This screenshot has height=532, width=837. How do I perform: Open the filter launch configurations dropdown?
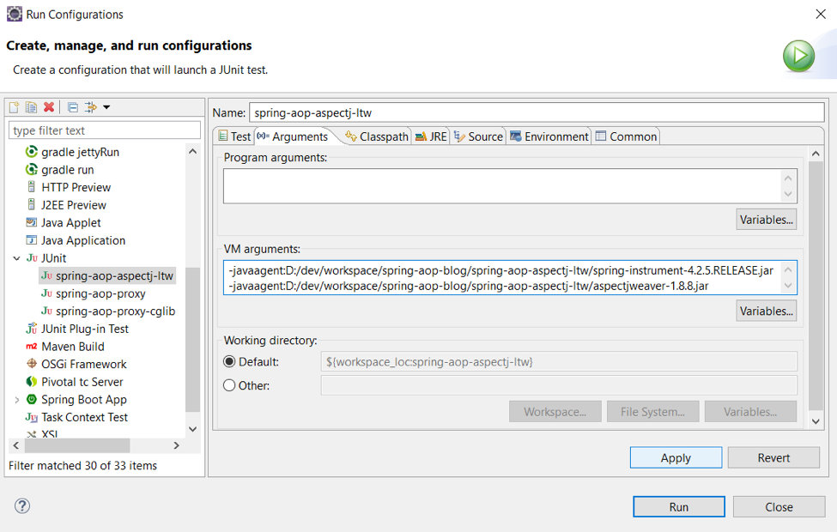[106, 107]
